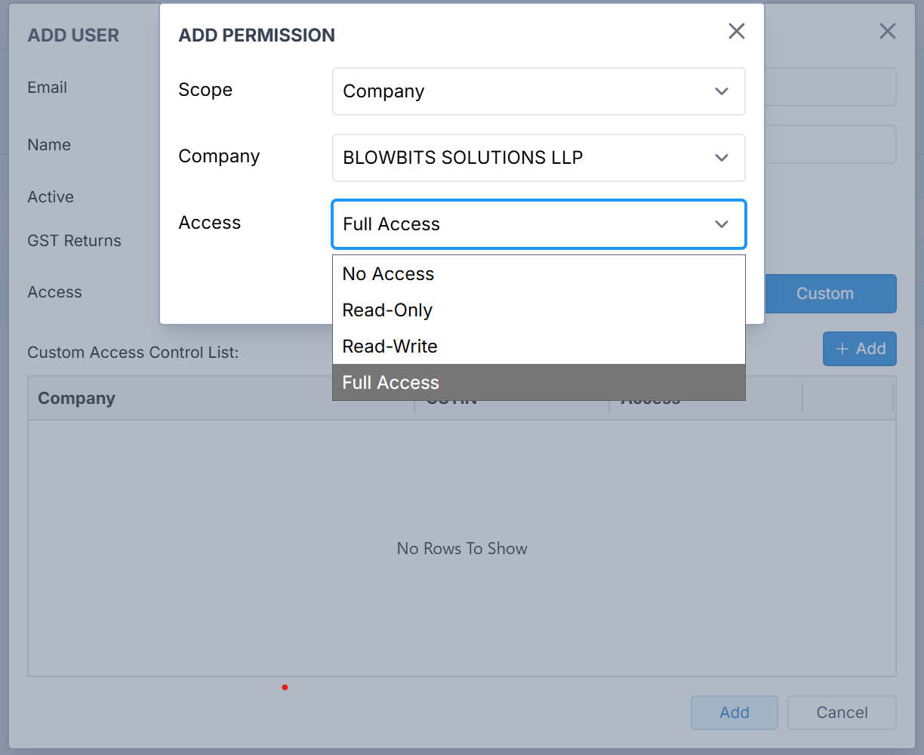Click the Company dropdown chevron arrow
Screen dimensions: 924x755
(x=722, y=158)
